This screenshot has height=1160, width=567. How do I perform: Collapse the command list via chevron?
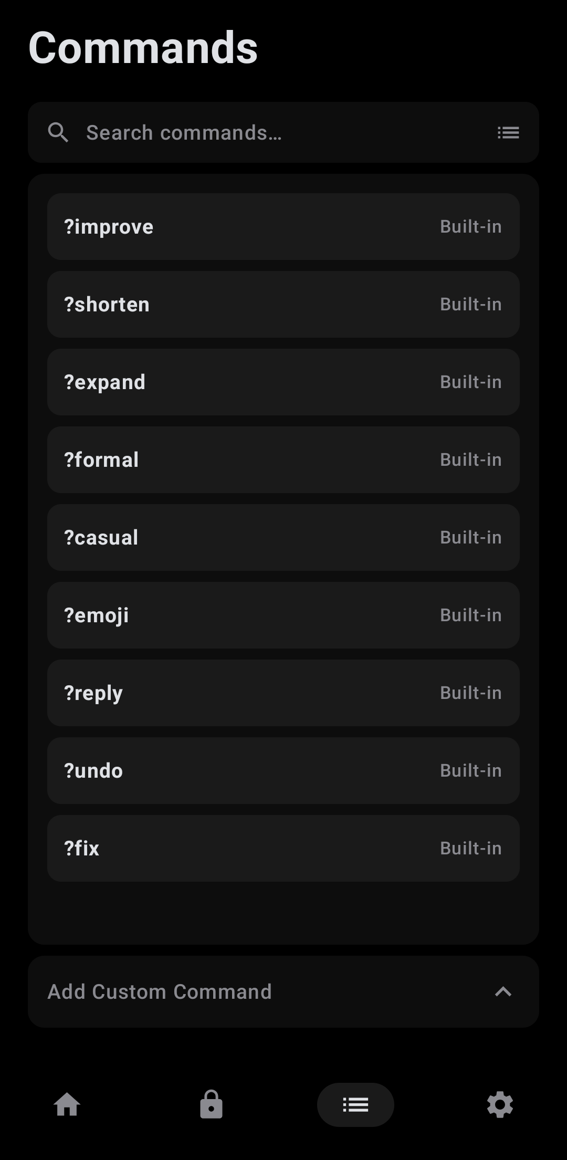tap(502, 991)
